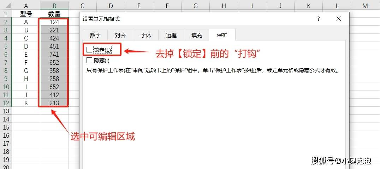Screen dimensions: 380x169
Task: Click the cell with model F
Action: pos(26,63)
